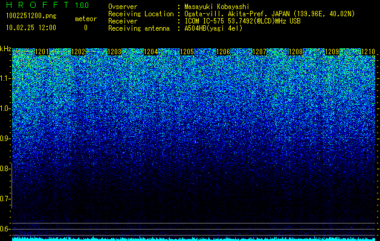
Task: Click the date stamp 10.02.25 12:00
Action: coord(31,28)
